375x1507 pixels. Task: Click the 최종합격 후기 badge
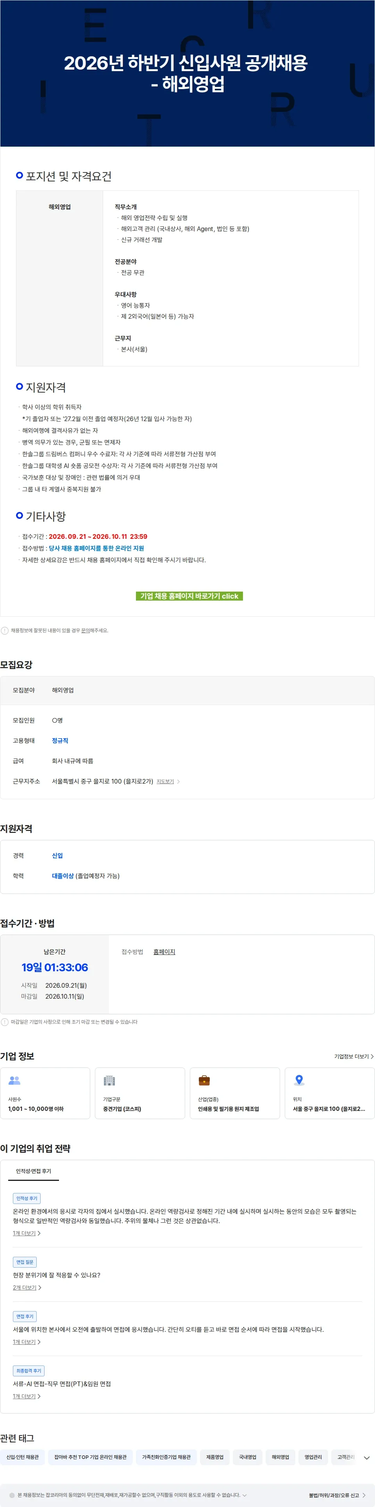click(29, 1371)
